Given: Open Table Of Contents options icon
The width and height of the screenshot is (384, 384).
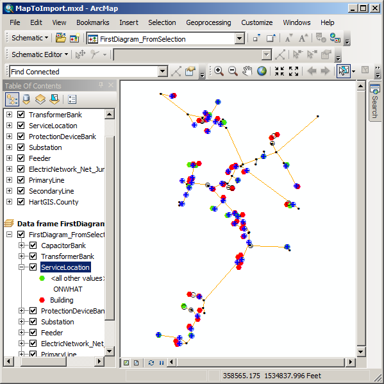Looking at the screenshot, I should click(72, 99).
